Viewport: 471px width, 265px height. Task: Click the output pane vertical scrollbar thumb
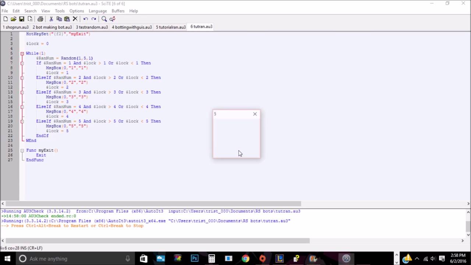coord(468,226)
